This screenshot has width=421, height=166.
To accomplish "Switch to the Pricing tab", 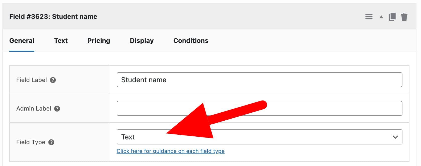I will pos(99,40).
